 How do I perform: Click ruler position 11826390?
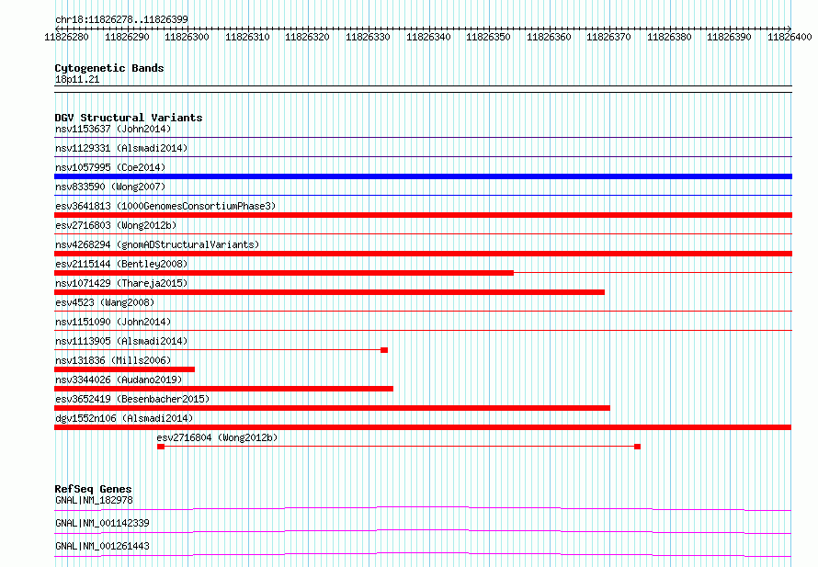click(730, 37)
